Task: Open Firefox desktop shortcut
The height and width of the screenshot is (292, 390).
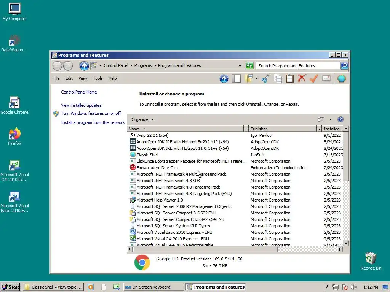Action: (x=14, y=136)
